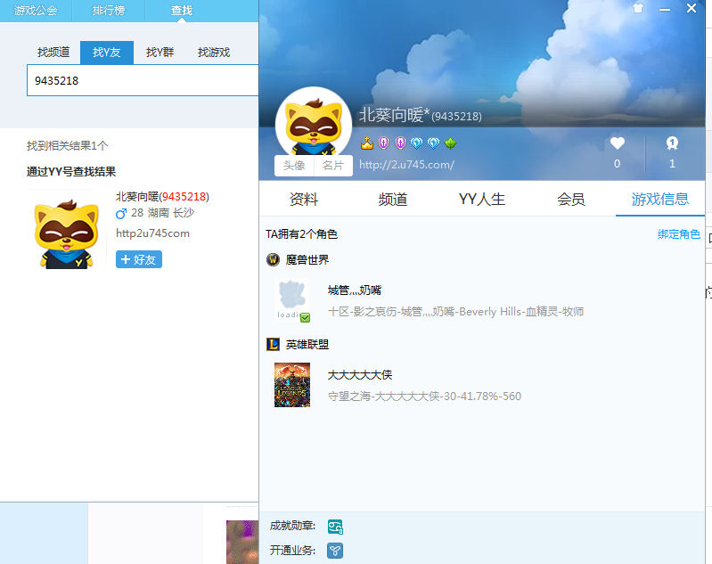This screenshot has height=564, width=712.
Task: Switch to the 排行榜 tab
Action: pos(109,11)
